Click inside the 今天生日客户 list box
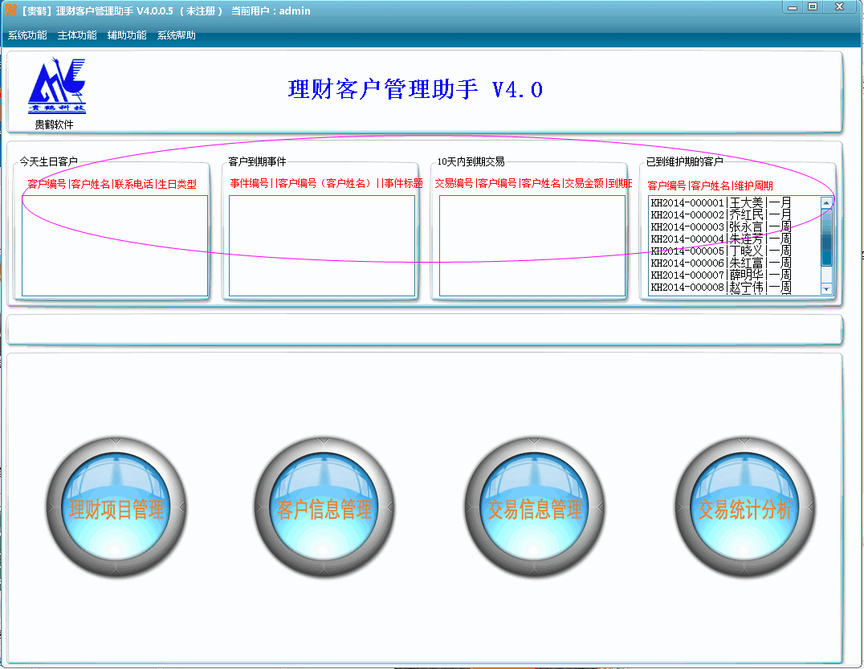864x669 pixels. 115,246
